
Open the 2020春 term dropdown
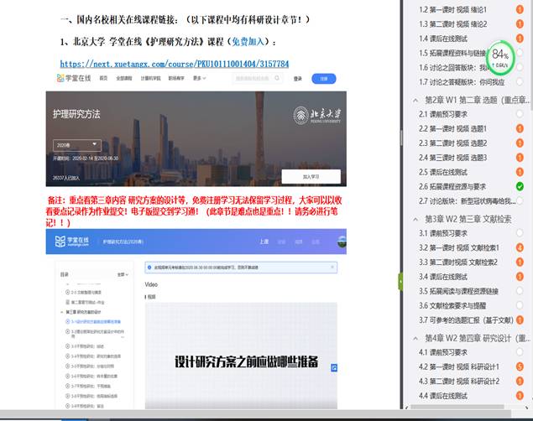(x=77, y=144)
